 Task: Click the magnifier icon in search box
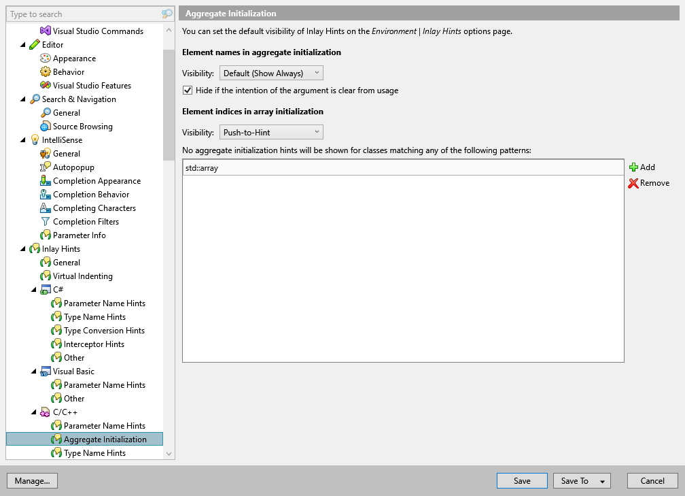[166, 14]
